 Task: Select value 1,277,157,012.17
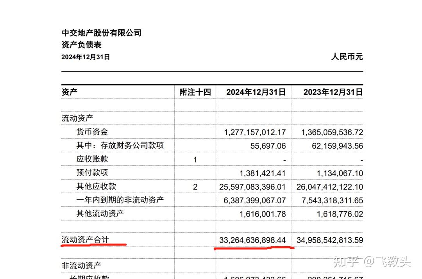tap(255, 133)
